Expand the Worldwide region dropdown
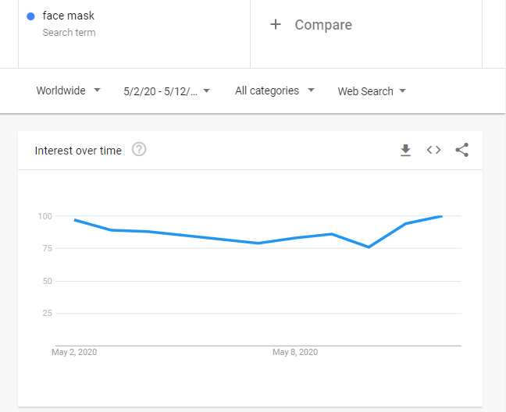Image resolution: width=506 pixels, height=412 pixels. coord(68,91)
